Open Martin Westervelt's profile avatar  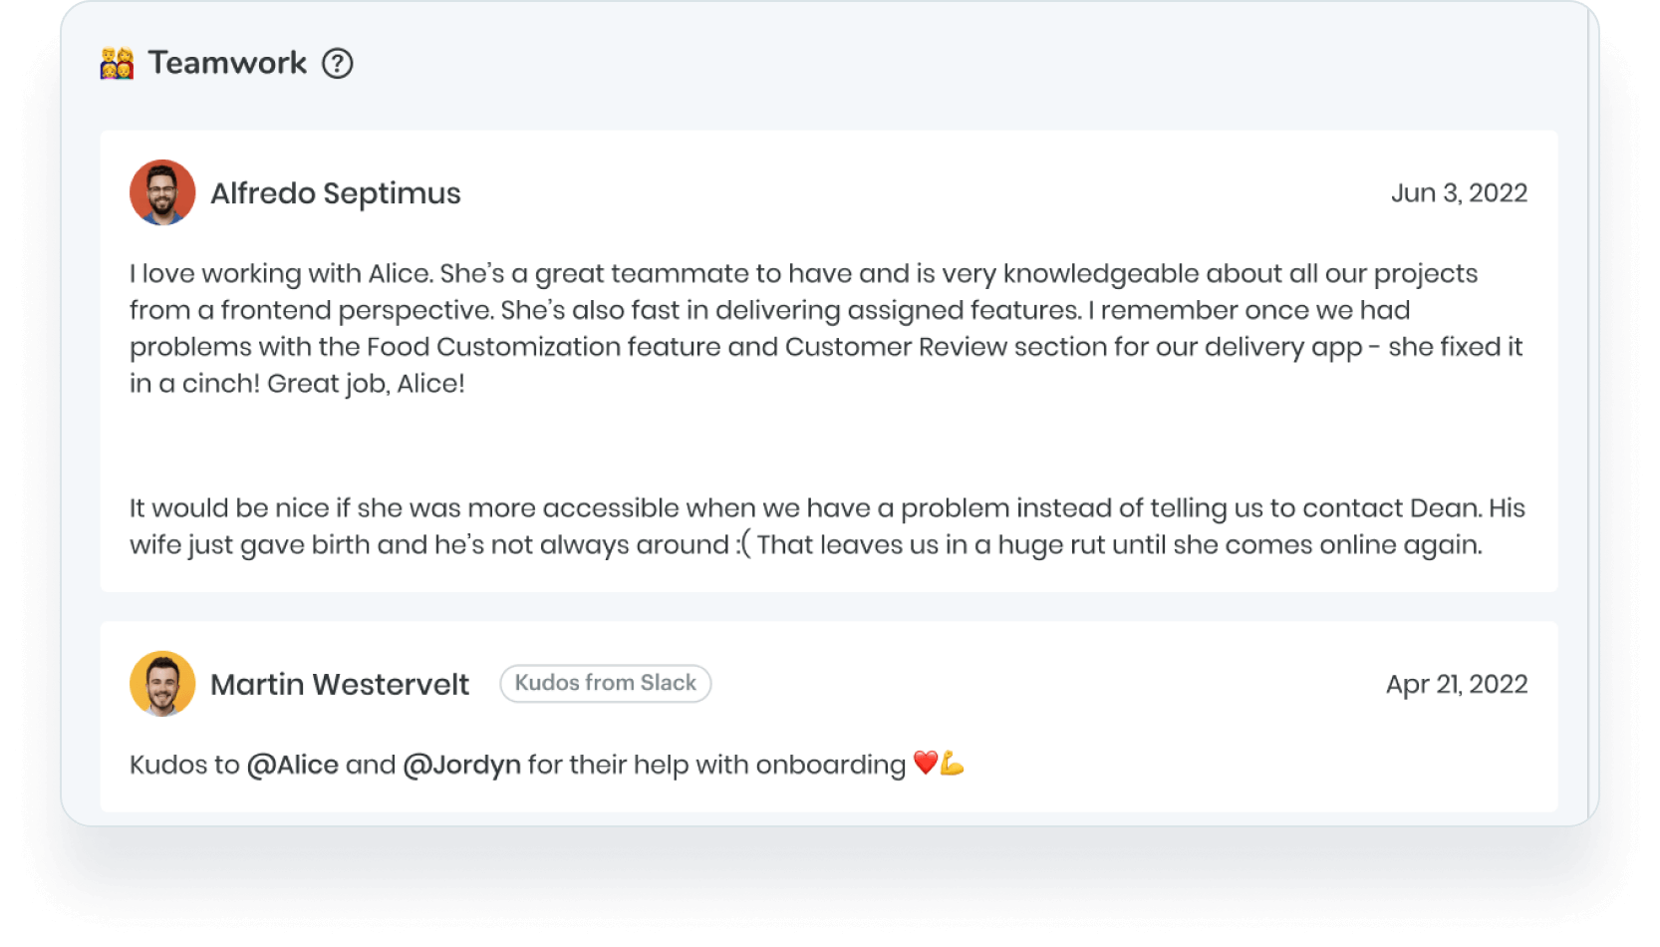(162, 684)
